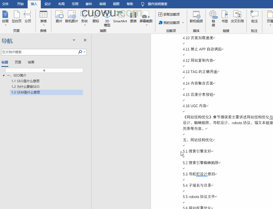This screenshot has width=273, height=209.
Task: Insert a 3D model (3D模型)
Action: [107, 18]
